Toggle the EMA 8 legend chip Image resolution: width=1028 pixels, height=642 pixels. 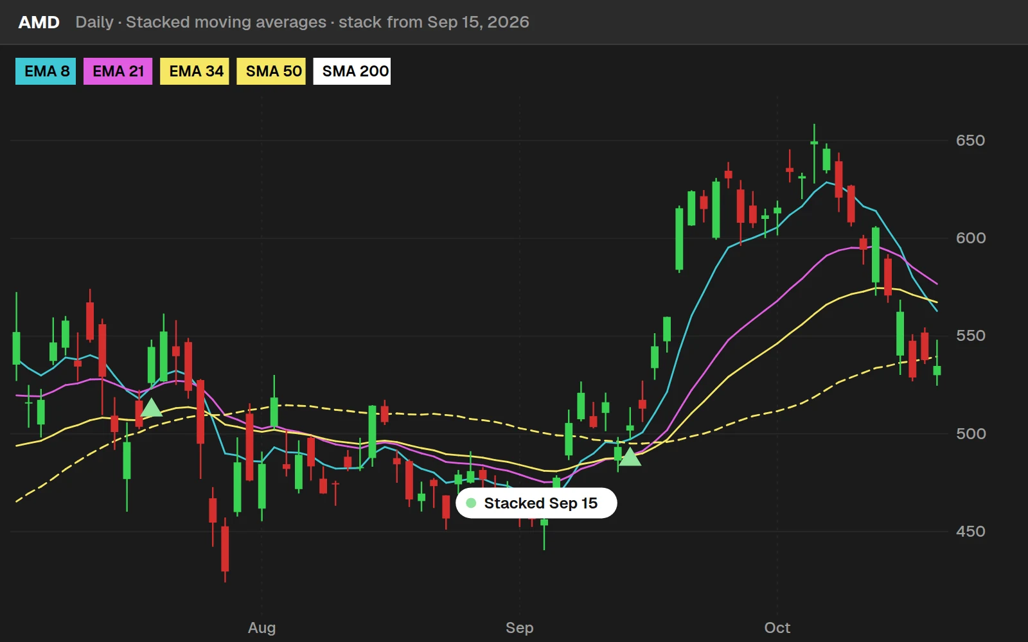coord(46,71)
